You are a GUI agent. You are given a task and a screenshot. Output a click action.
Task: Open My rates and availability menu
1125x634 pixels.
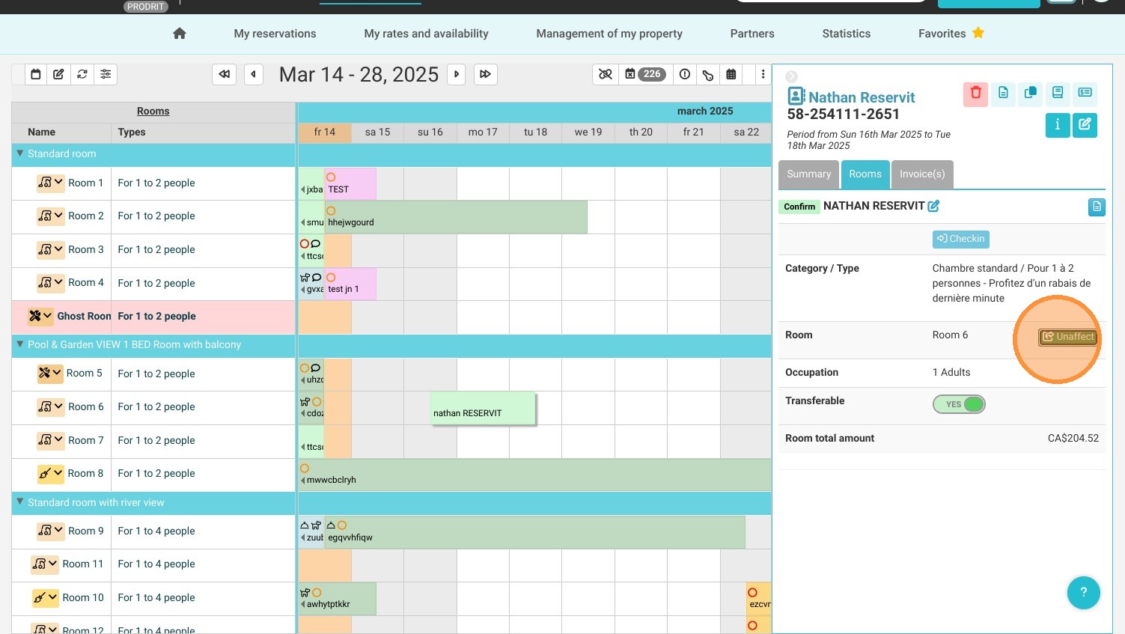(426, 34)
